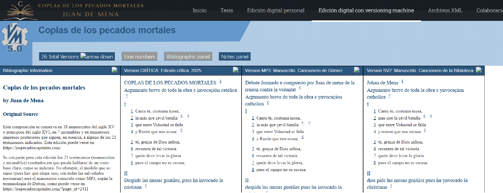The width and height of the screenshot is (503, 193).
Task: Open note marker after COPLAS DE LOS PECADOS MORTALES heading
Action: (x=220, y=82)
